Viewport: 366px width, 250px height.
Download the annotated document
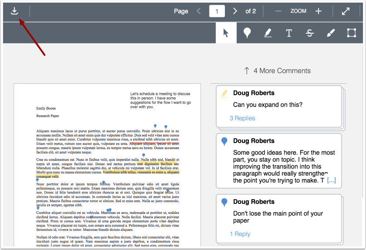[14, 11]
